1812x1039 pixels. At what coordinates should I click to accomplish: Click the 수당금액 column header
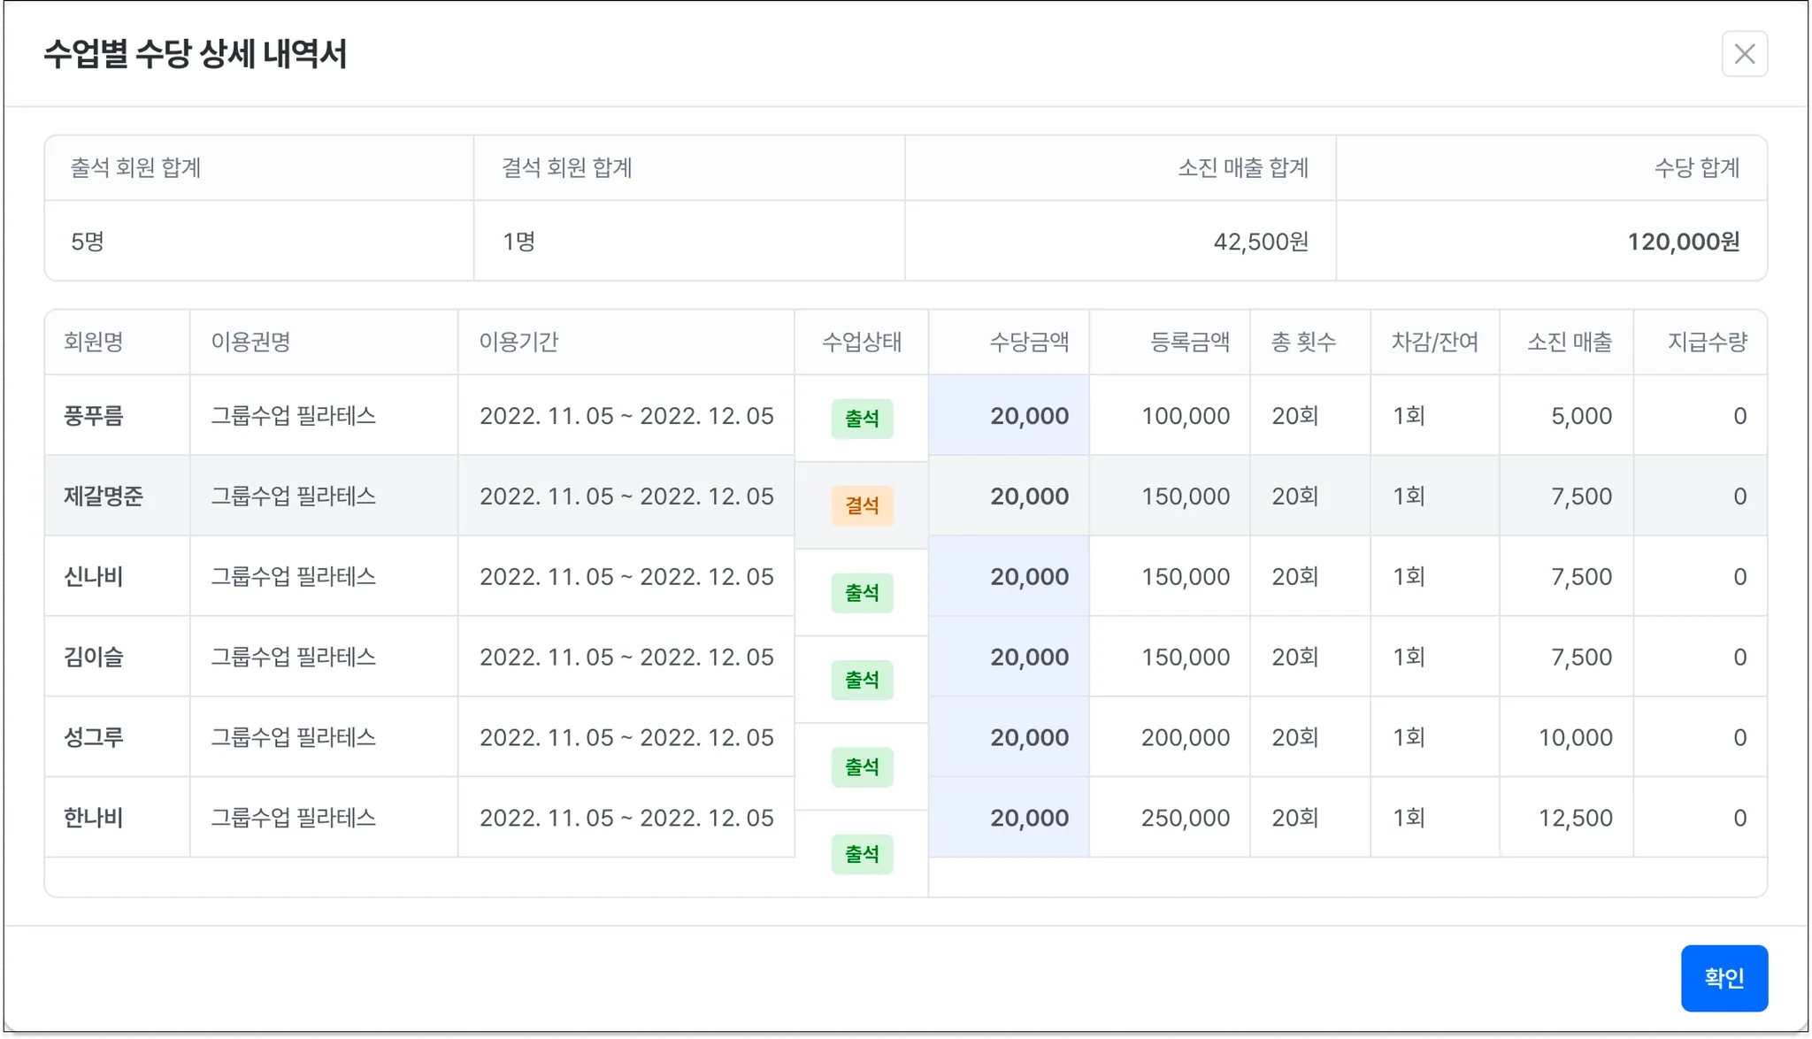click(x=1028, y=342)
